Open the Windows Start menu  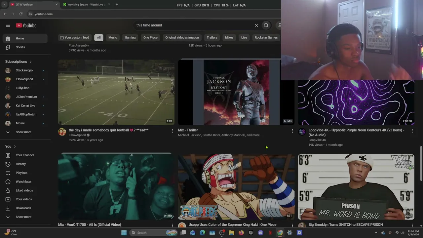point(124,233)
